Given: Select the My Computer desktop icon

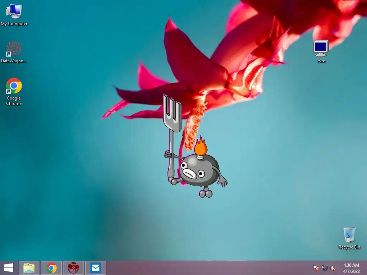Looking at the screenshot, I should (x=14, y=14).
